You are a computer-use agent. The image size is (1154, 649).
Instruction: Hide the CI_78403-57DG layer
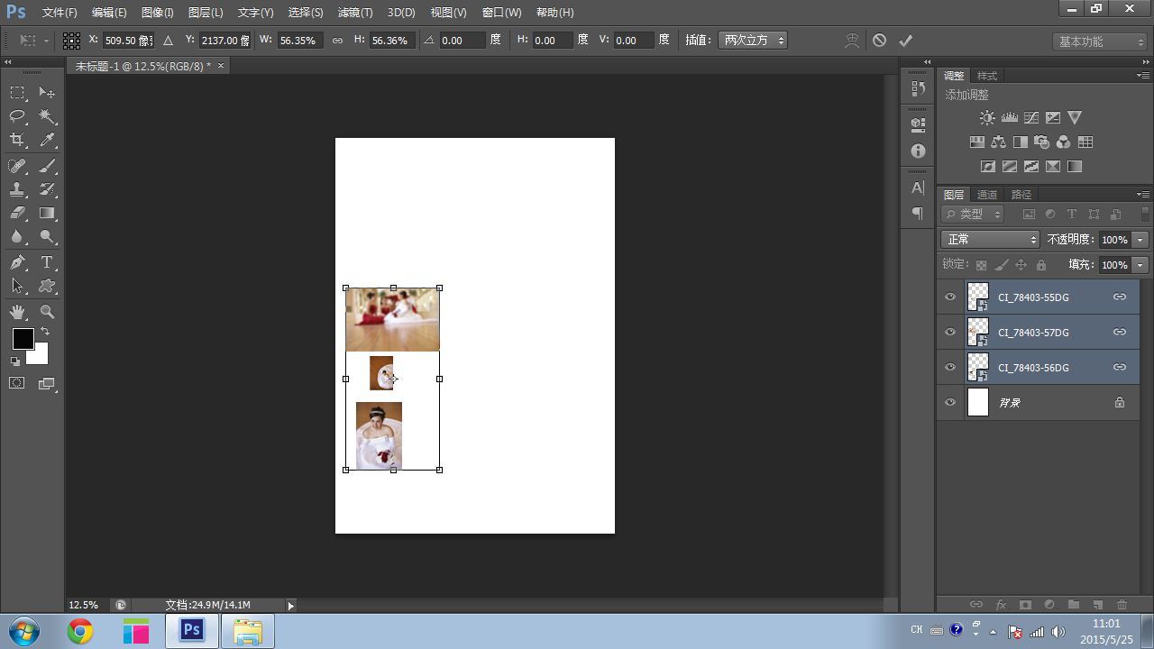pyautogui.click(x=950, y=332)
